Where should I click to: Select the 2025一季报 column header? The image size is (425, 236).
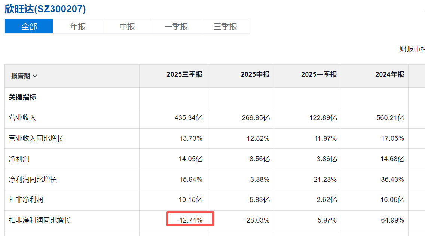319,75
